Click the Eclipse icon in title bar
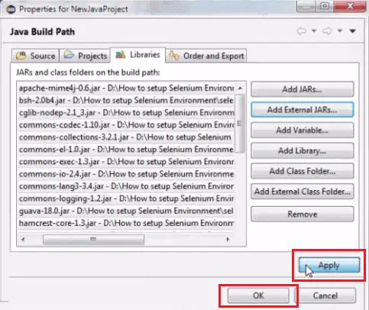 click(x=11, y=9)
